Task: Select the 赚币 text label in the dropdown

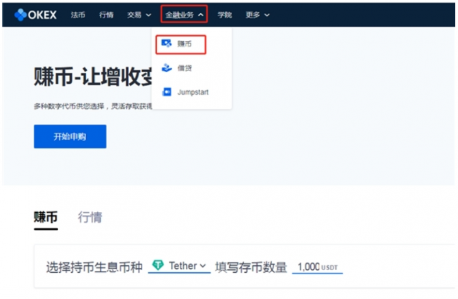Action: [184, 44]
